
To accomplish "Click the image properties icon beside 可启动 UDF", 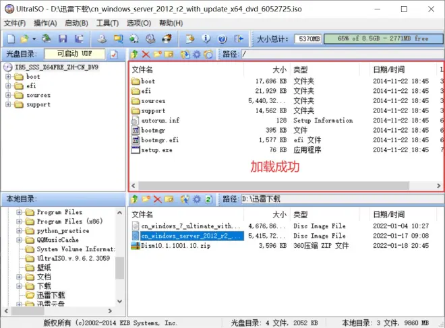I will 114,54.
